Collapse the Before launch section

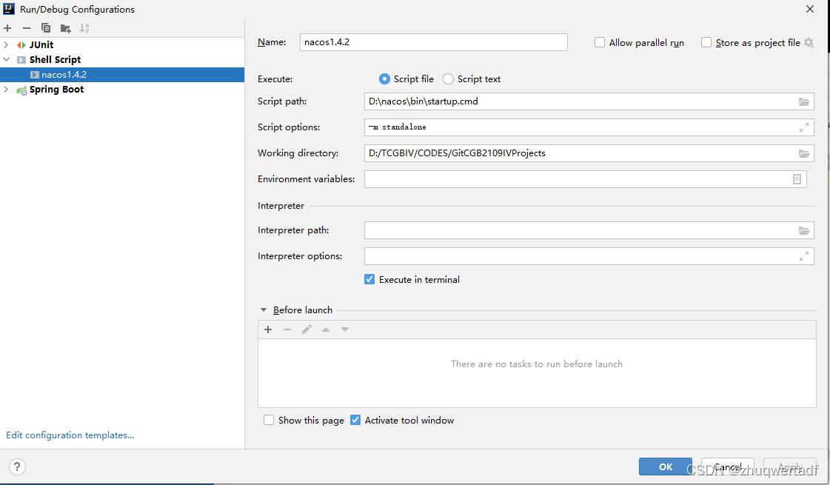pos(264,310)
